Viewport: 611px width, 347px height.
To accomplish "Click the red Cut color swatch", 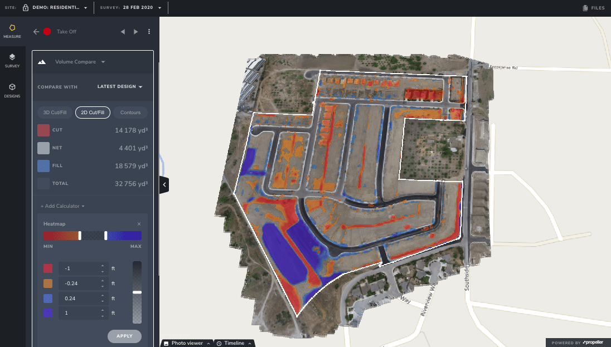I will [43, 130].
